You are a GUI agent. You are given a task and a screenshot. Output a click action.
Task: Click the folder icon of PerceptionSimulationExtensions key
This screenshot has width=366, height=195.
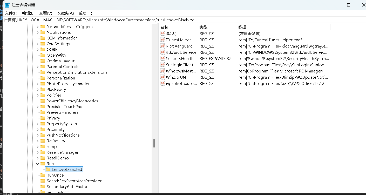[43, 72]
